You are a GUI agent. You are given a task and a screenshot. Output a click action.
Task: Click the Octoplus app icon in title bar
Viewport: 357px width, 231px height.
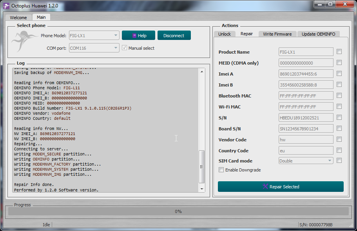point(6,6)
